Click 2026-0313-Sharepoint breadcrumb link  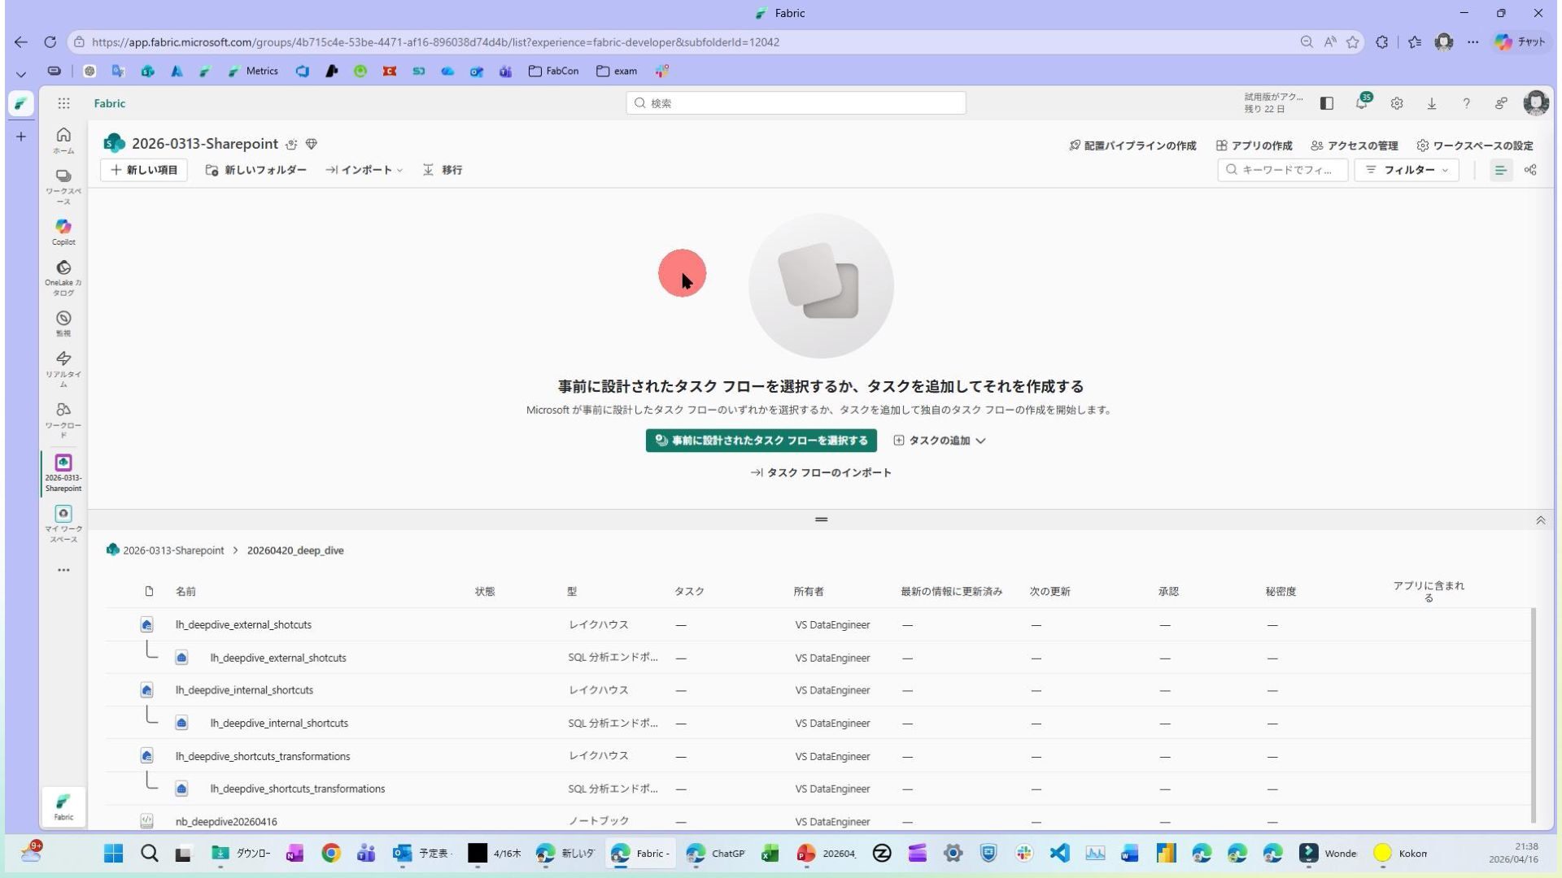[172, 550]
